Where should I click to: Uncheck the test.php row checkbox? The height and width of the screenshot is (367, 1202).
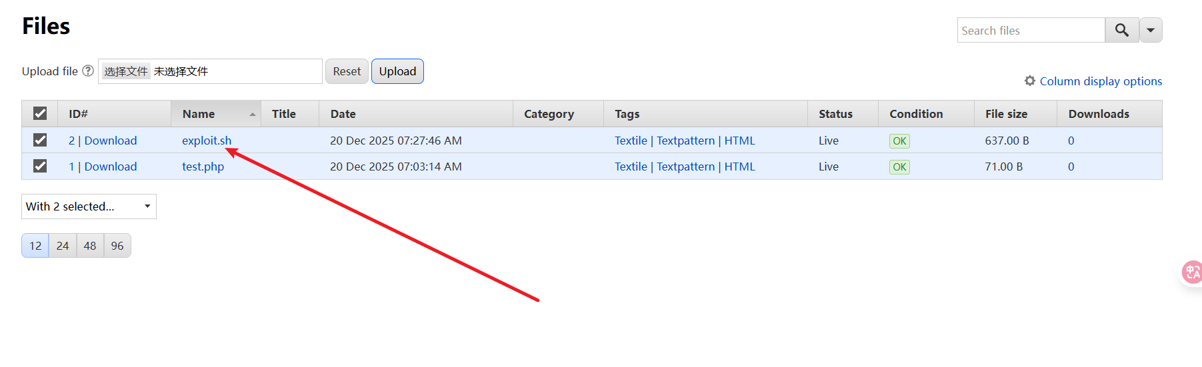(x=40, y=166)
